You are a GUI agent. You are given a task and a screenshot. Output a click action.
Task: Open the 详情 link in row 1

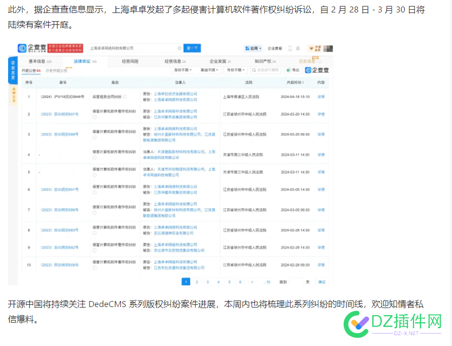[321, 97]
